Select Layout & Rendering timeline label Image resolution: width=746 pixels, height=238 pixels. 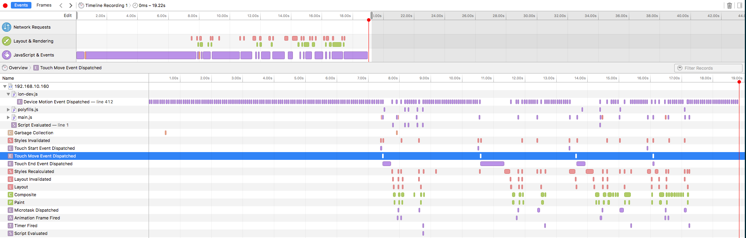(33, 41)
